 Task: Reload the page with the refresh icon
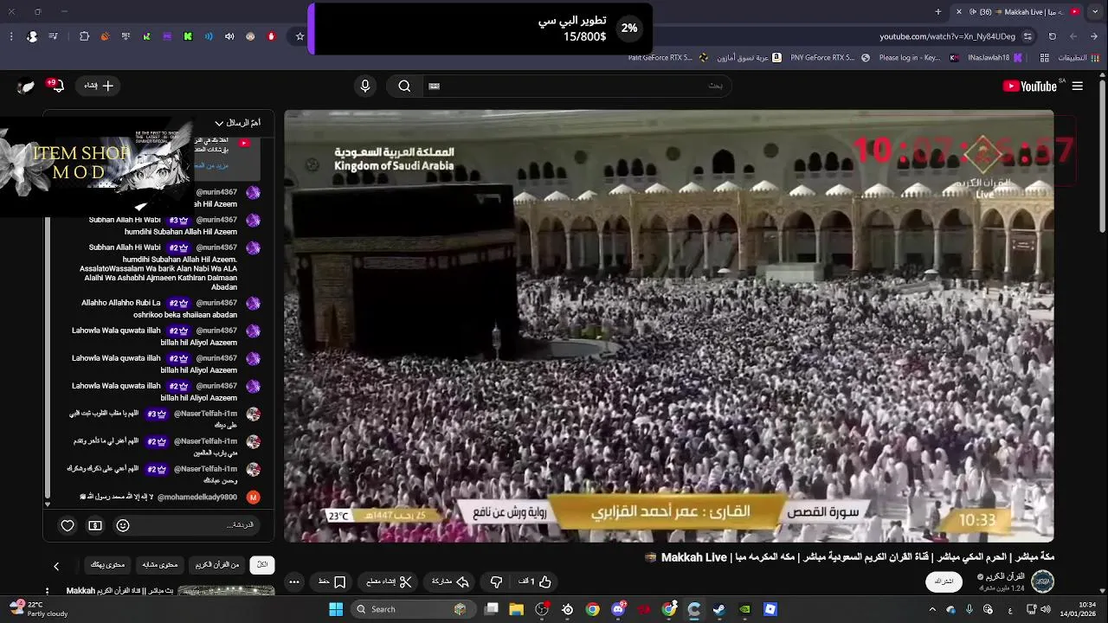(1053, 36)
